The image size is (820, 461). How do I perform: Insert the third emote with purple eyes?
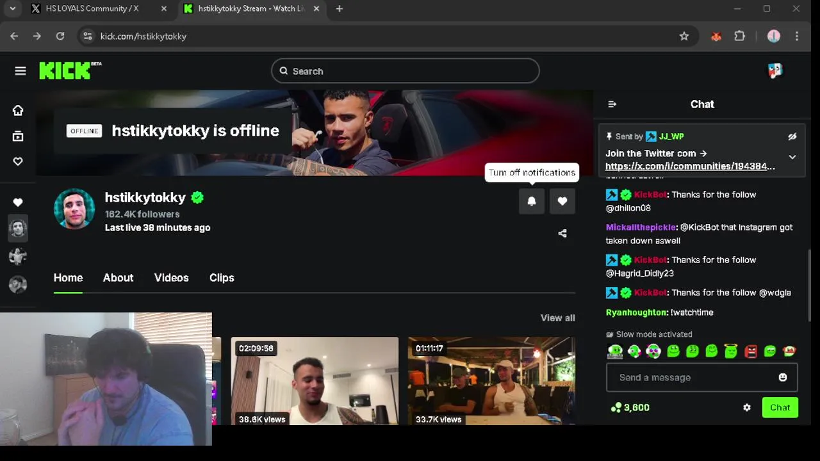click(x=653, y=351)
